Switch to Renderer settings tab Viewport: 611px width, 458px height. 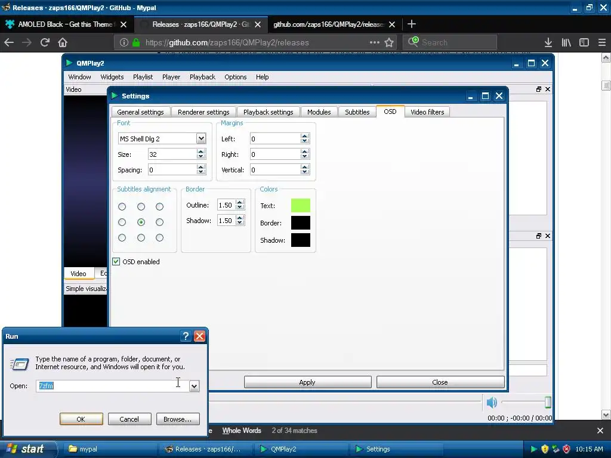[203, 112]
